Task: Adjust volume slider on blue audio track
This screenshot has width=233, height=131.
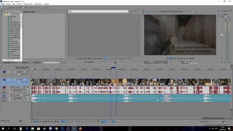Action: 9,98
